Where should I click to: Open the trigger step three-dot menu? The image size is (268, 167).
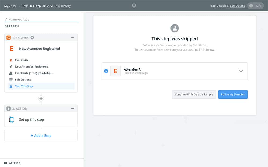[x=72, y=38]
